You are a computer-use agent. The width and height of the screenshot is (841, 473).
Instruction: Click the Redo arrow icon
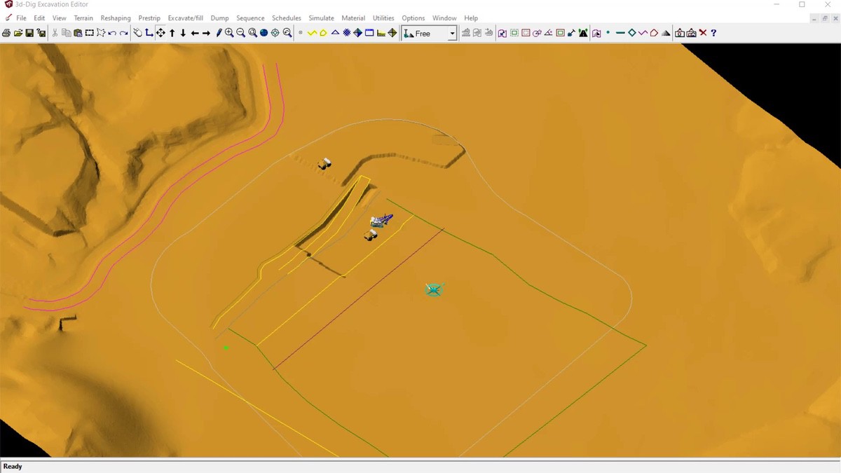[x=124, y=33]
